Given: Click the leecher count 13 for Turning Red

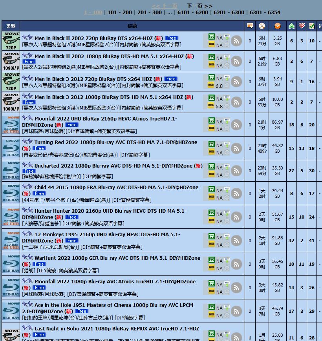Looking at the screenshot, I should click(302, 148).
